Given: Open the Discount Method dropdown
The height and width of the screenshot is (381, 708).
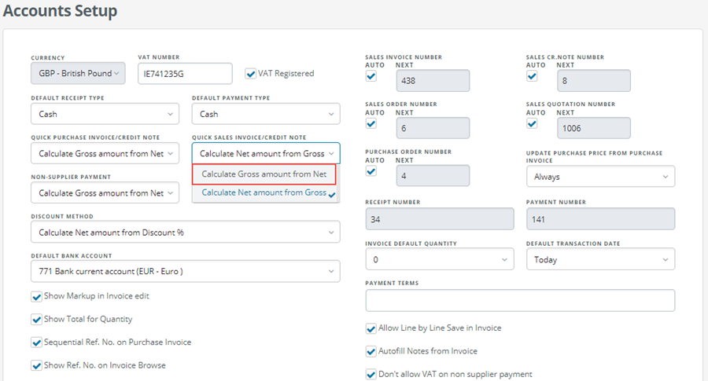Looking at the screenshot, I should (x=186, y=233).
